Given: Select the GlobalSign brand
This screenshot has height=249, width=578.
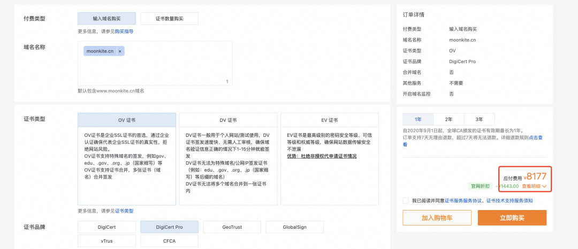Looking at the screenshot, I should click(294, 227).
